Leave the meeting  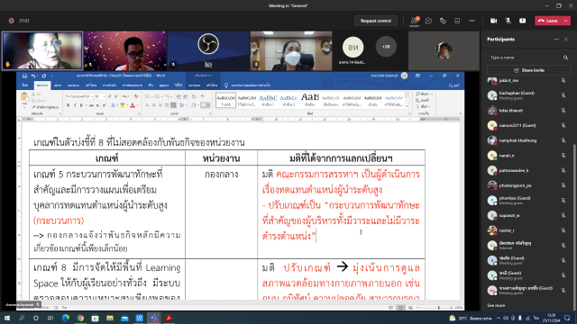coord(548,21)
